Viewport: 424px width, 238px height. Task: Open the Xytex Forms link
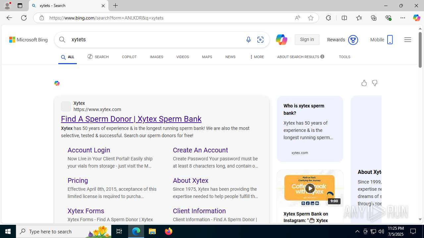tap(86, 211)
